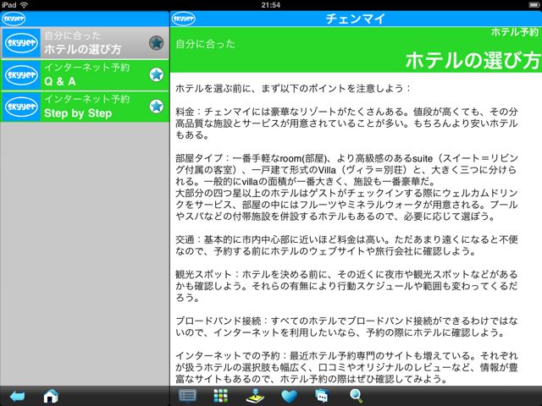
Task: Tap the Wi-Fi indicator in status bar
Action: (24, 5)
